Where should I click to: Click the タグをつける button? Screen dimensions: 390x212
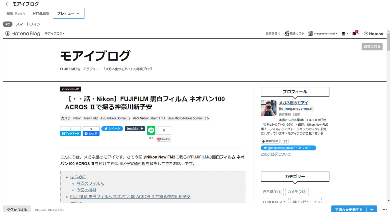pyautogui.click(x=17, y=209)
